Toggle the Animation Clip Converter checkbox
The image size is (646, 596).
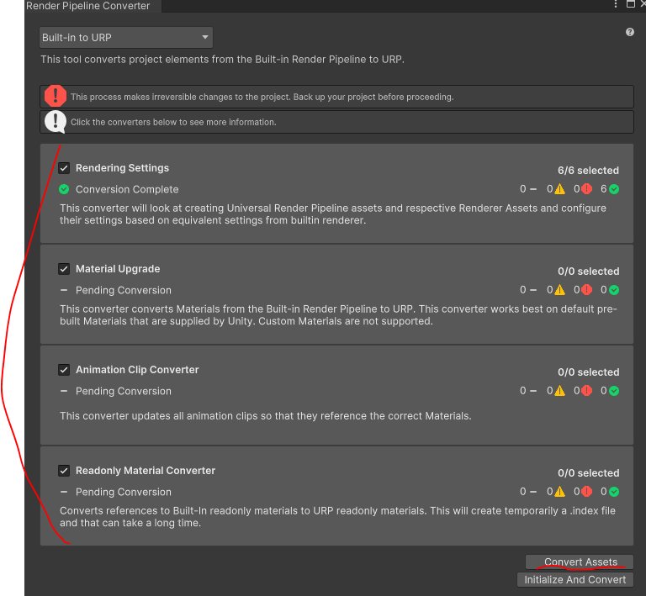point(64,370)
